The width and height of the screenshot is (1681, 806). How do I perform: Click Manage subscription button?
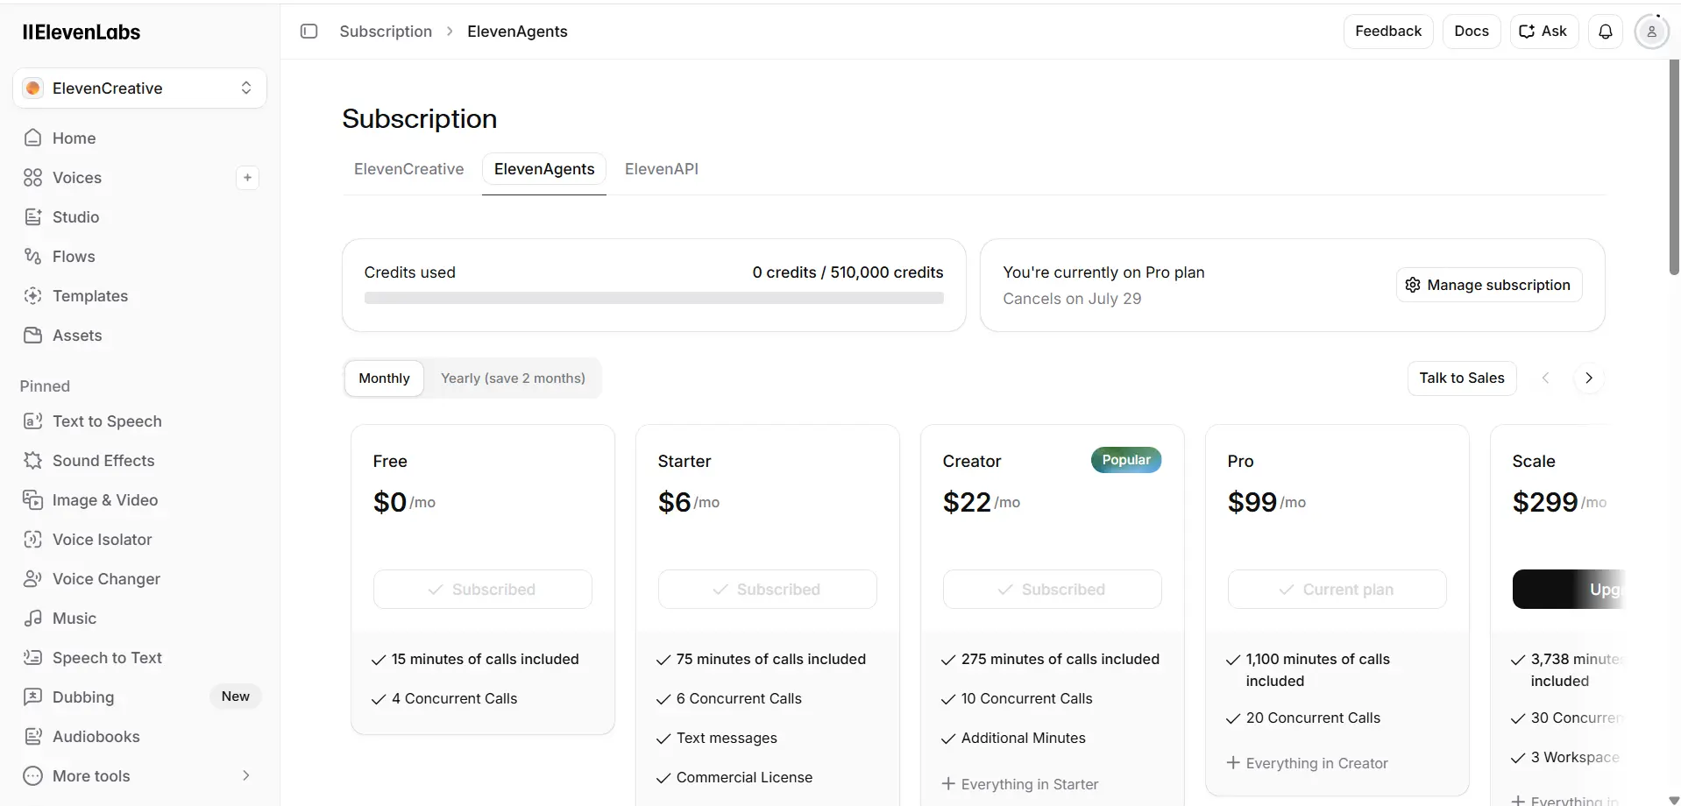(x=1488, y=285)
